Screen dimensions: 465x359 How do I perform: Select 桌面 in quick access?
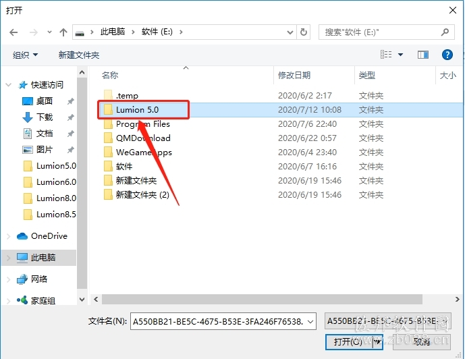45,101
